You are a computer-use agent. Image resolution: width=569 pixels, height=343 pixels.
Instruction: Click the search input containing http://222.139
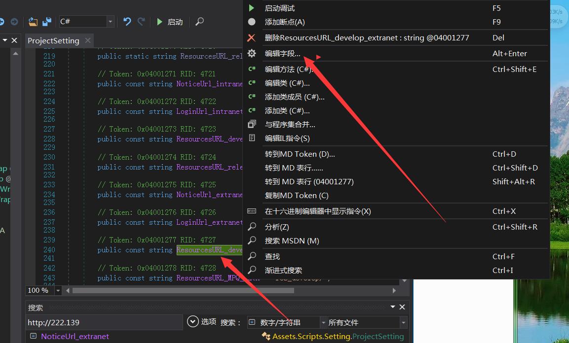(104, 322)
